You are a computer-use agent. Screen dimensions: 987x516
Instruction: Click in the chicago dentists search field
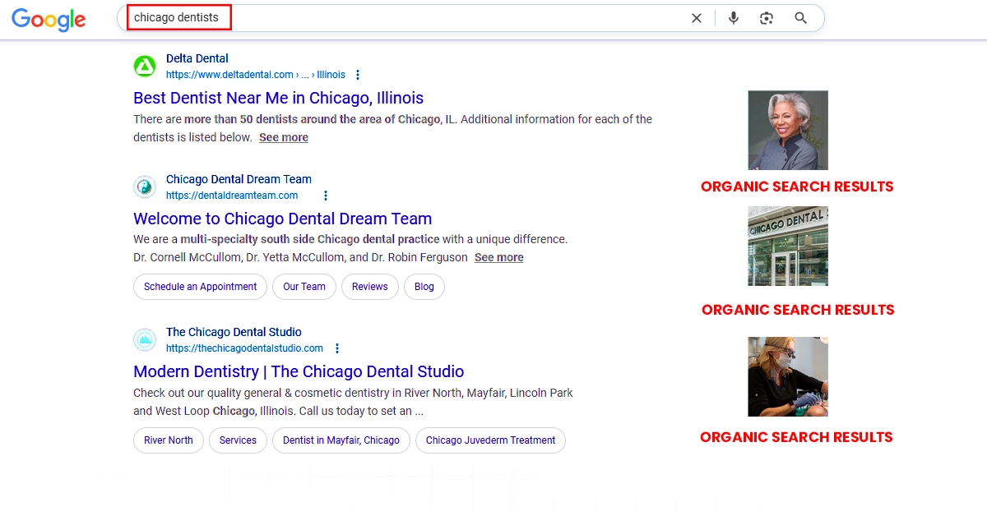click(411, 18)
